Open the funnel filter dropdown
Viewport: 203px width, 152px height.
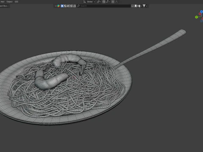pos(145,6)
